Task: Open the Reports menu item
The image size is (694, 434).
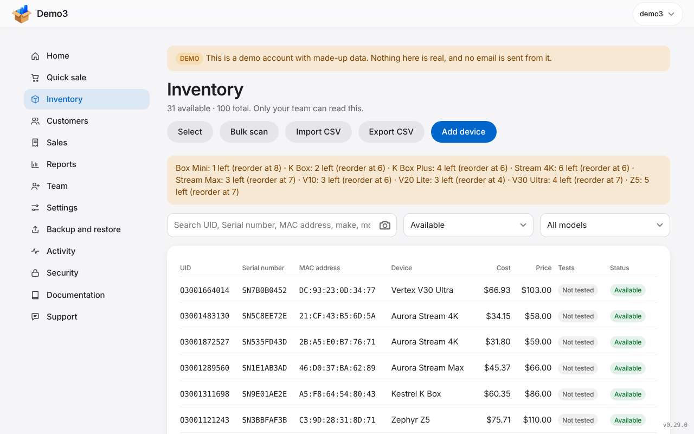Action: coord(87,164)
